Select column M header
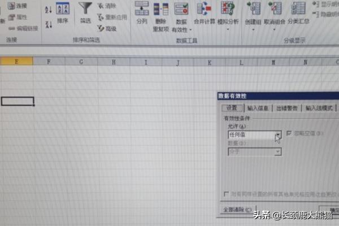 pos(273,63)
